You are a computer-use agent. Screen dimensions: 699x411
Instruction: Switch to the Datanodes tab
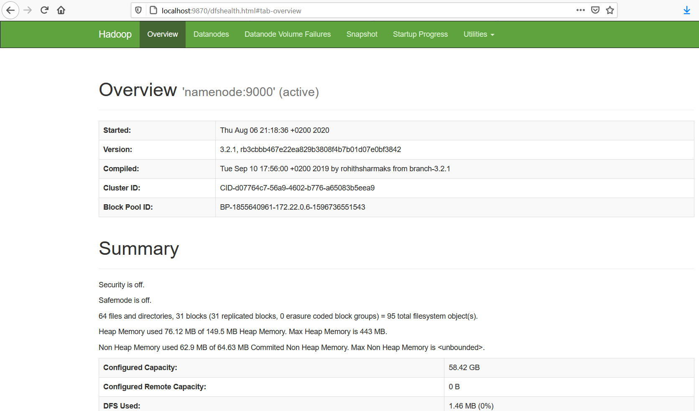tap(211, 34)
